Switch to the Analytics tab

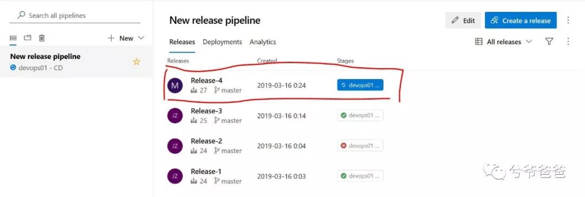[x=263, y=42]
